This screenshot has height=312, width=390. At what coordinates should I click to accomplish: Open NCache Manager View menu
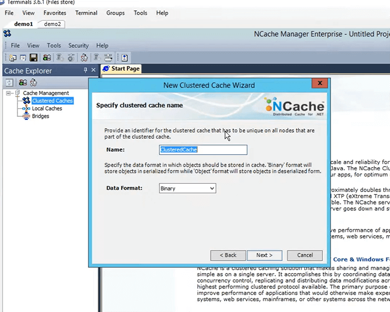33,46
